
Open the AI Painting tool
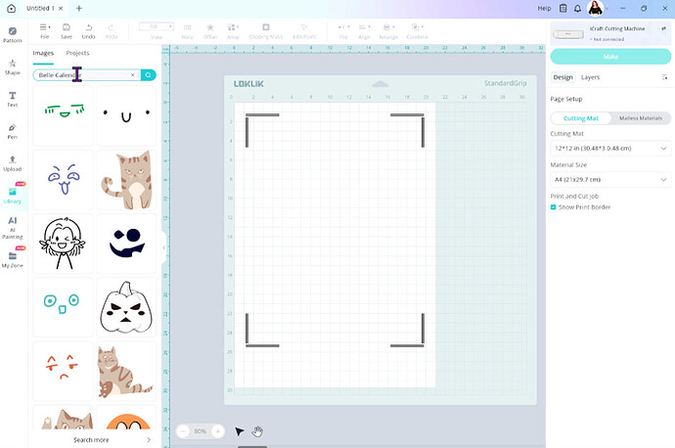(x=13, y=227)
